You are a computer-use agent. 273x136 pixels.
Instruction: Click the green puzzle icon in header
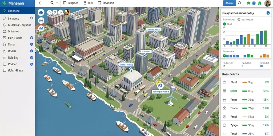click(248, 3)
